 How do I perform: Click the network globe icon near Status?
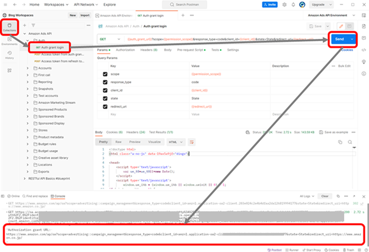248,132
